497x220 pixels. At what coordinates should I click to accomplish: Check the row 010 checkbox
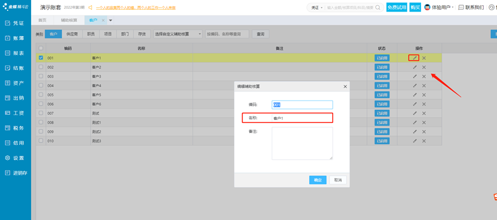tap(41, 140)
